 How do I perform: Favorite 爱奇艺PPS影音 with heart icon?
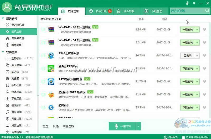[204, 68]
